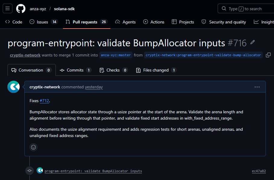This screenshot has height=180, width=274.
Task: Switch to the Checks tab
Action: point(114,70)
